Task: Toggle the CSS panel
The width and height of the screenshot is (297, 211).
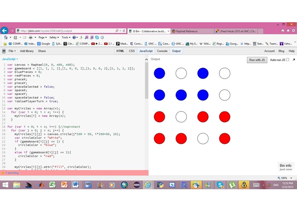Action: (132, 51)
